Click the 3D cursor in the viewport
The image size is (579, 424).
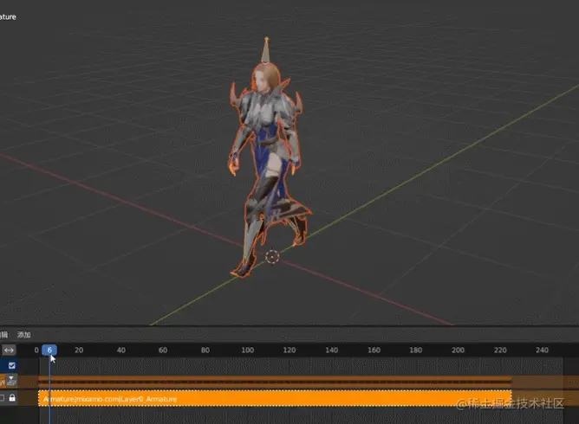pyautogui.click(x=272, y=257)
